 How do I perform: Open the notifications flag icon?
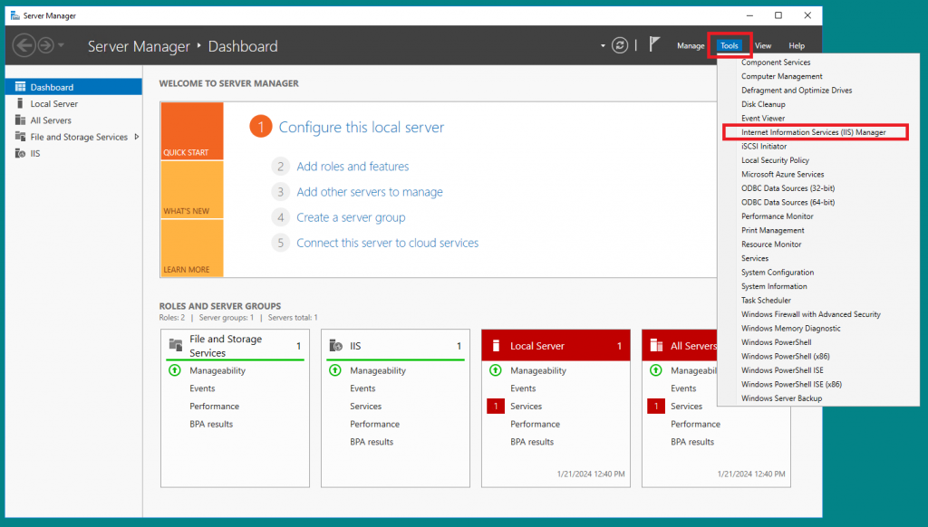coord(654,44)
